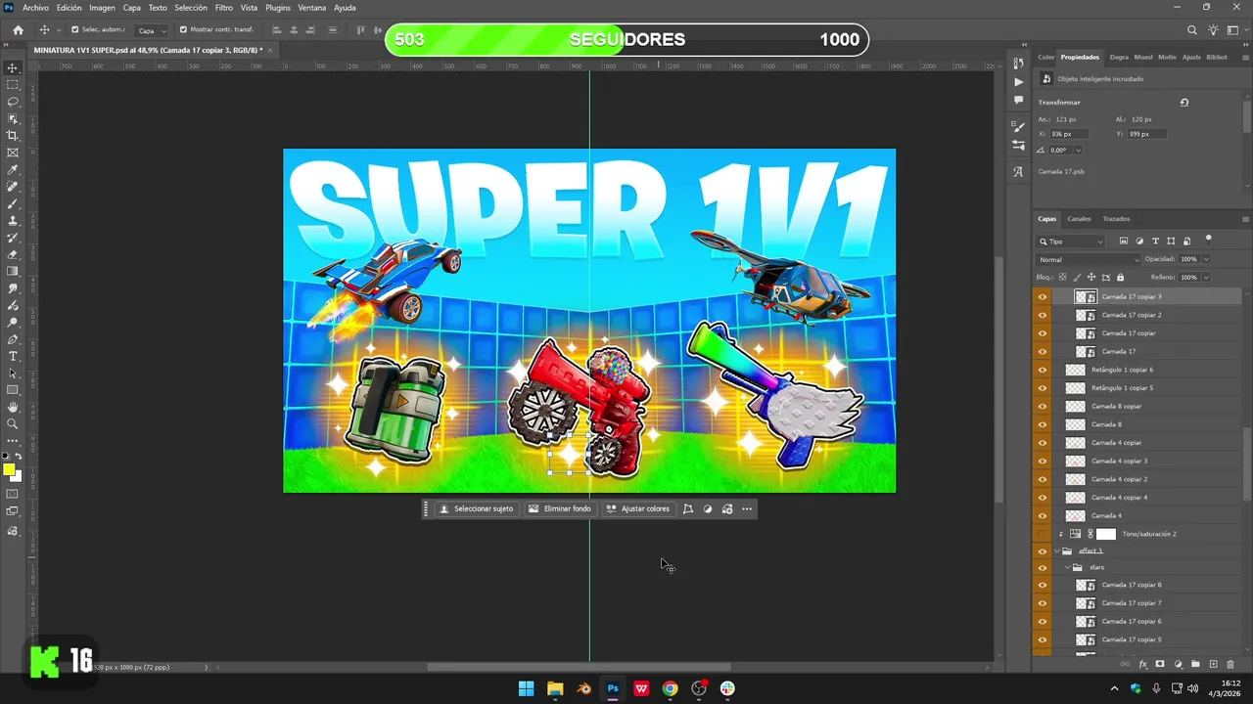This screenshot has width=1253, height=704.
Task: Select the Crop tool
Action: point(13,136)
